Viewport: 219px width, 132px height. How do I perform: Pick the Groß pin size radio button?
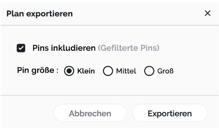pyautogui.click(x=149, y=71)
